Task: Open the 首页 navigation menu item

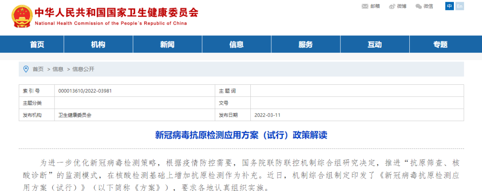Action: [37, 45]
